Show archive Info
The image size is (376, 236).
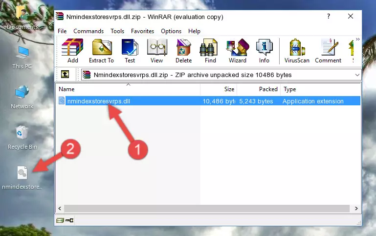point(264,51)
